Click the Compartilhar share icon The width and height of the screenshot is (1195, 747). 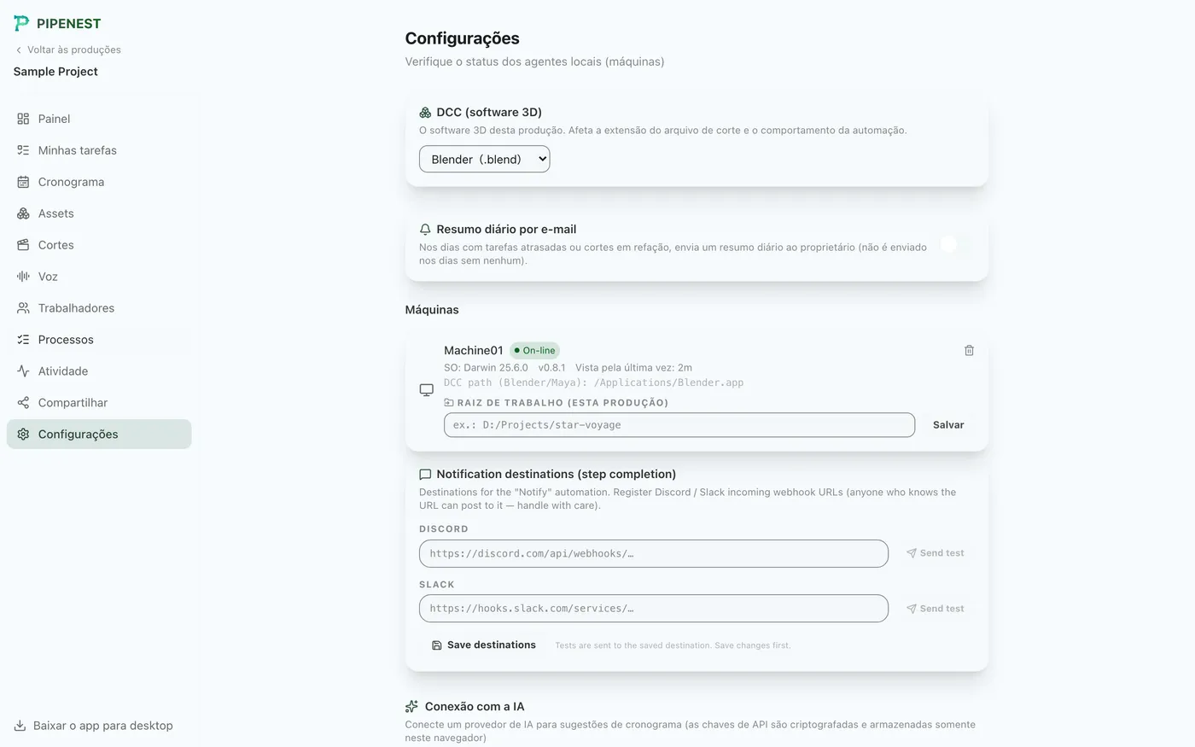point(23,403)
